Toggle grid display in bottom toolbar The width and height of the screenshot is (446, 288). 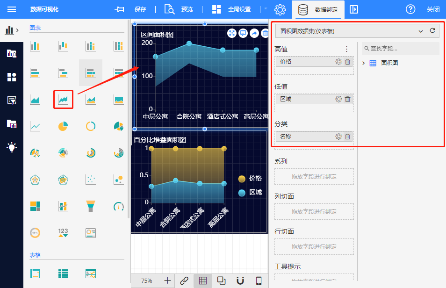pyautogui.click(x=202, y=281)
